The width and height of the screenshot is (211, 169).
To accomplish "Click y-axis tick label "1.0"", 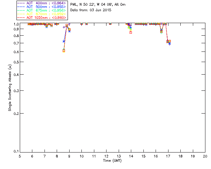I will tap(16, 24).
